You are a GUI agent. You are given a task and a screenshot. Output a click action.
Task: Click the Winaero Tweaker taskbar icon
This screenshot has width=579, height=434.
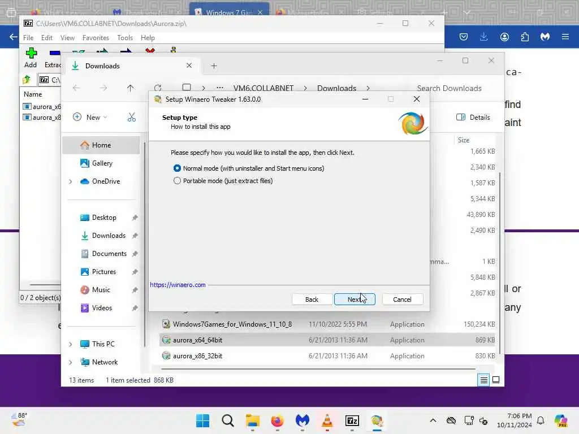point(377,420)
